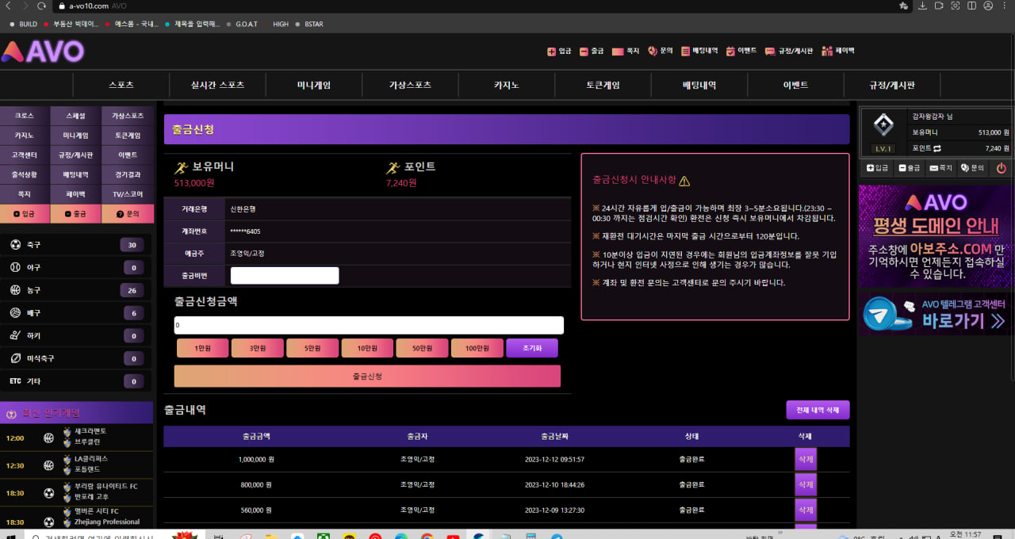1015x539 pixels.
Task: Reset amount with the 초기화 button
Action: [x=531, y=348]
